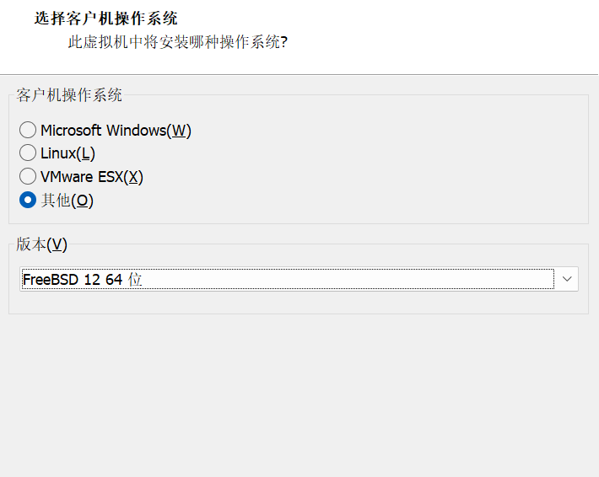
Task: Click blank space inside 版本 box under combo
Action: [x=299, y=303]
